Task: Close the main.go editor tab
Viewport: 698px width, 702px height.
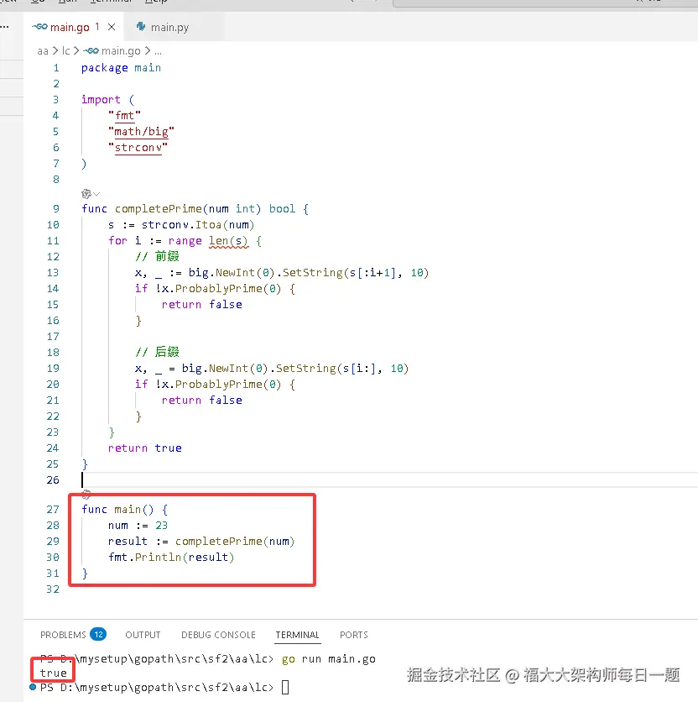Action: pos(112,27)
